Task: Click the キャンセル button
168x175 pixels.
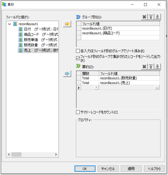Action: (x=108, y=169)
